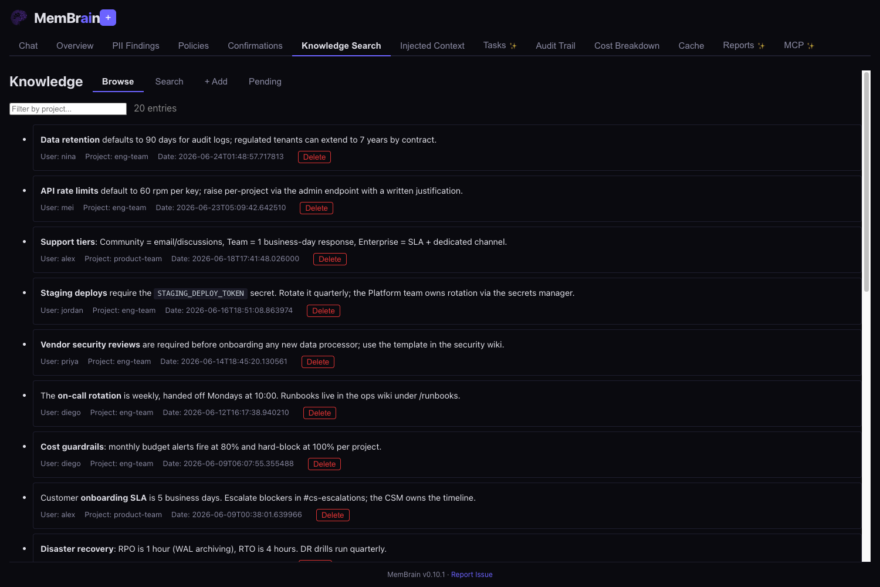Viewport: 880px width, 587px height.
Task: Click the Report Issue link
Action: click(472, 575)
